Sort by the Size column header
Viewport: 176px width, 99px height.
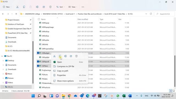point(120,19)
